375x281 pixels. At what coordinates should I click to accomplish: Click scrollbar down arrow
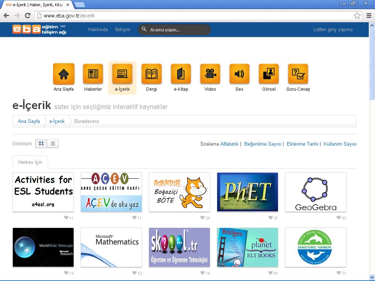(x=372, y=277)
